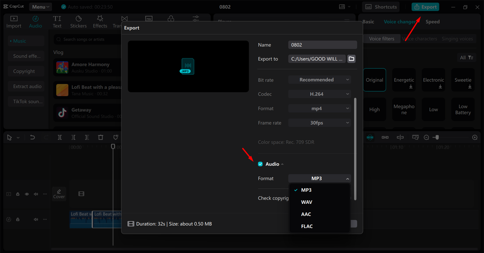
Task: Click the Export button in title bar
Action: click(425, 7)
